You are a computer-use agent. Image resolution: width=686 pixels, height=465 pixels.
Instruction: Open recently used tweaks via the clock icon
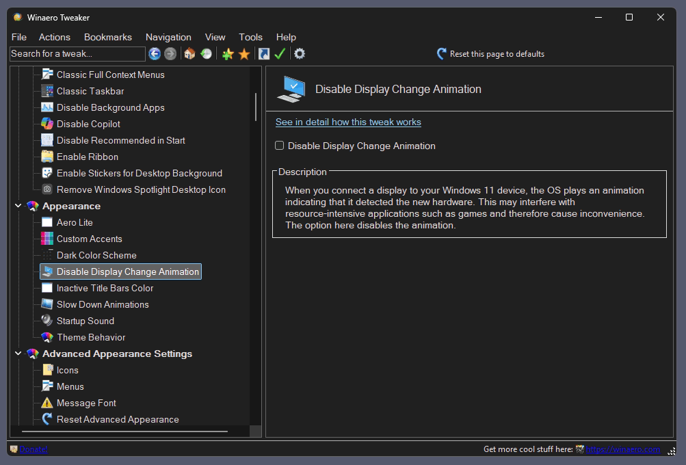pyautogui.click(x=206, y=53)
